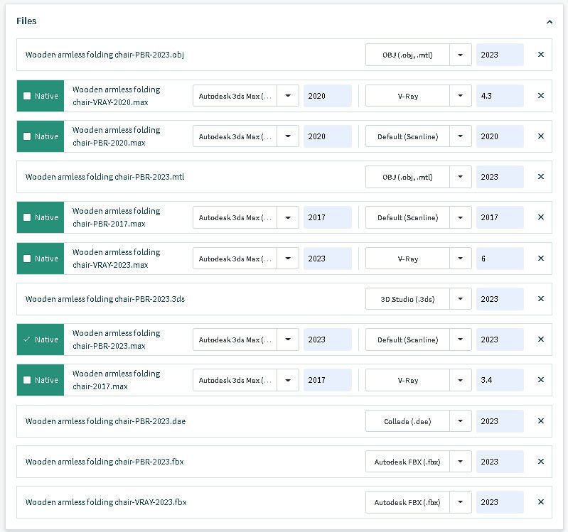Screen dimensions: 568x532
Task: Collapse the Files section
Action: point(550,22)
